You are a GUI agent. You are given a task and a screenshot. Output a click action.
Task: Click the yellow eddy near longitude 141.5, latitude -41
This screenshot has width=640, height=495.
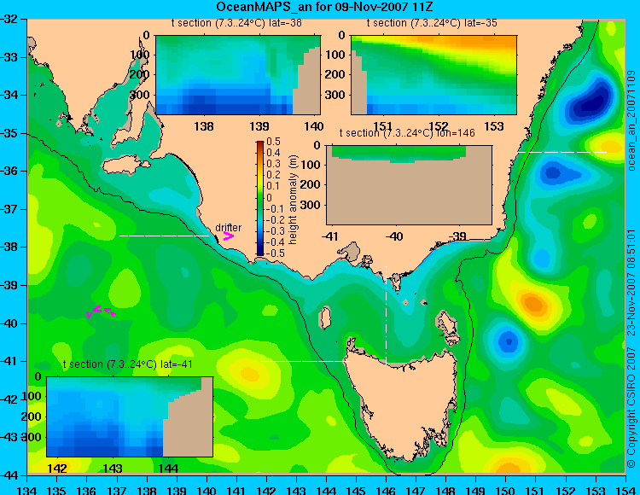[249, 373]
